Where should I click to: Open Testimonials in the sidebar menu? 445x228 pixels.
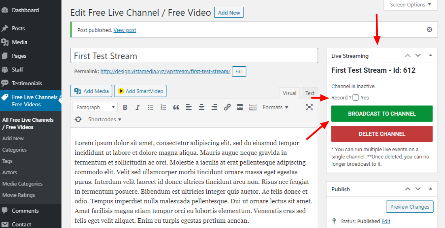pos(27,83)
